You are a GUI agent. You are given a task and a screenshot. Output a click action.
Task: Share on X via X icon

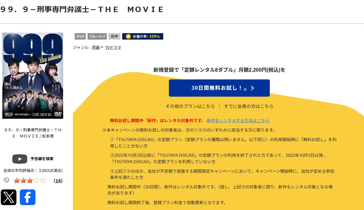tap(8, 197)
